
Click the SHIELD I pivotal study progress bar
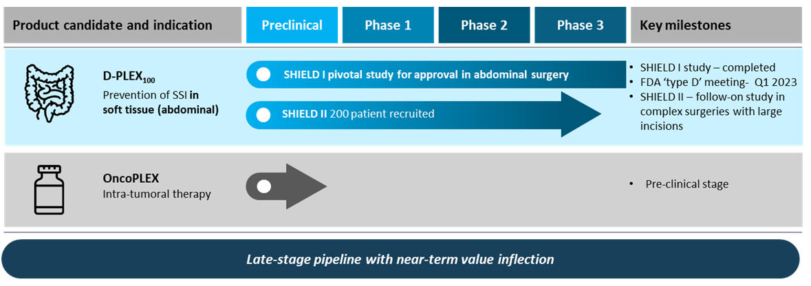tap(436, 75)
